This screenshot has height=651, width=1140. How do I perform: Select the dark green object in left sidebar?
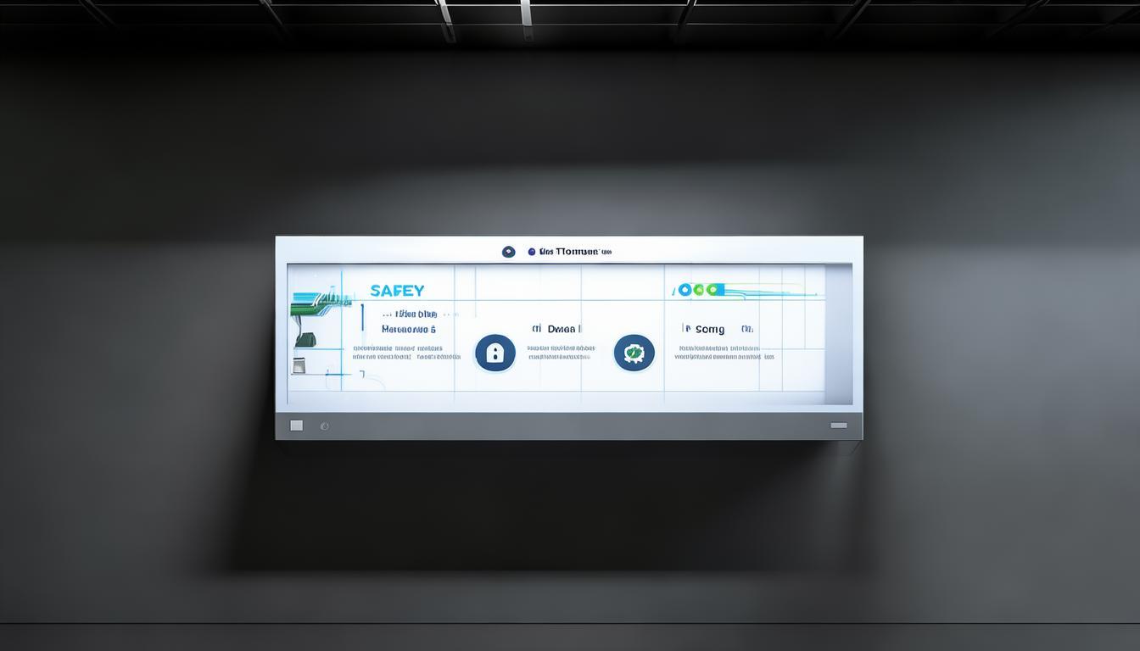[x=305, y=340]
